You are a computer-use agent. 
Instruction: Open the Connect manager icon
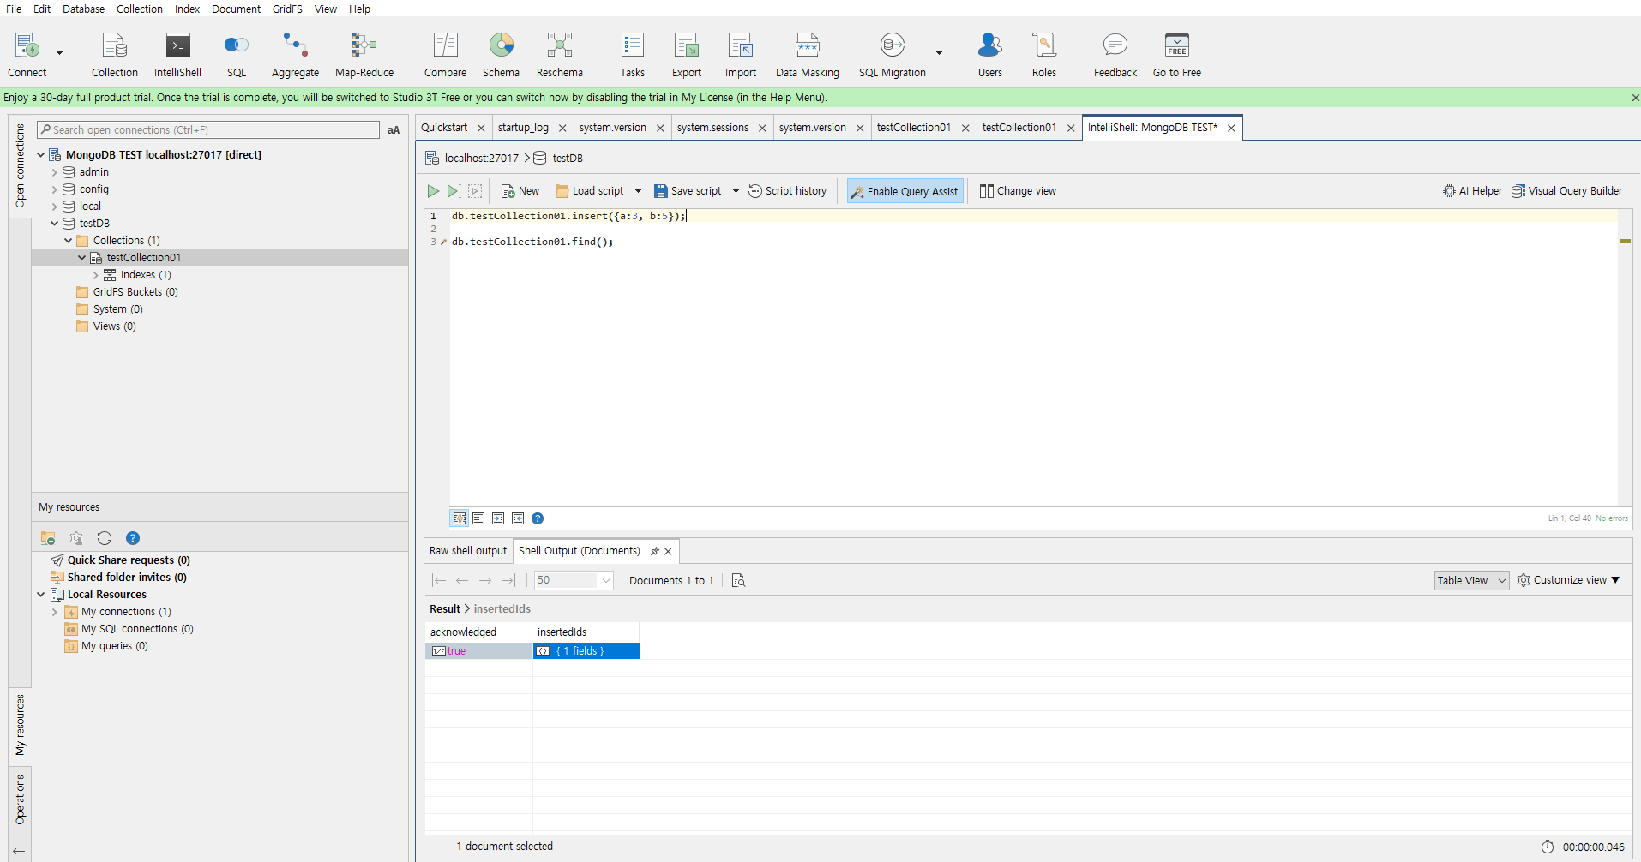point(27,54)
